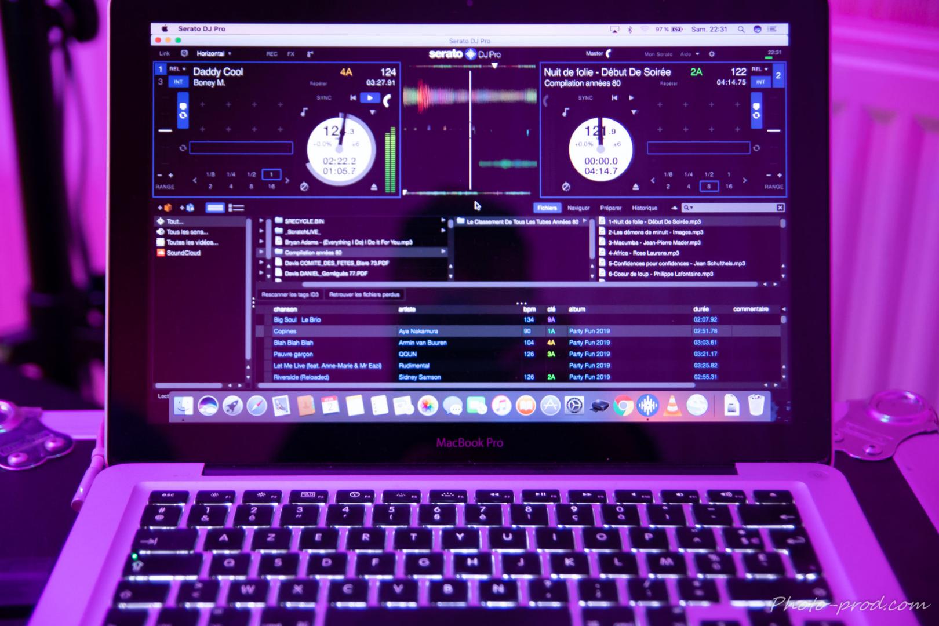Open Serato setup gear icon

point(712,54)
